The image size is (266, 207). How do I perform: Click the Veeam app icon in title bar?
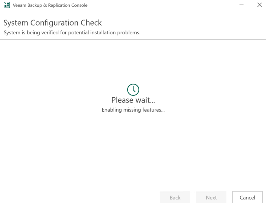point(6,5)
